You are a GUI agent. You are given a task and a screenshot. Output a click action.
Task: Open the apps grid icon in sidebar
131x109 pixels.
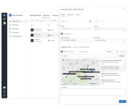pyautogui.click(x=4, y=19)
